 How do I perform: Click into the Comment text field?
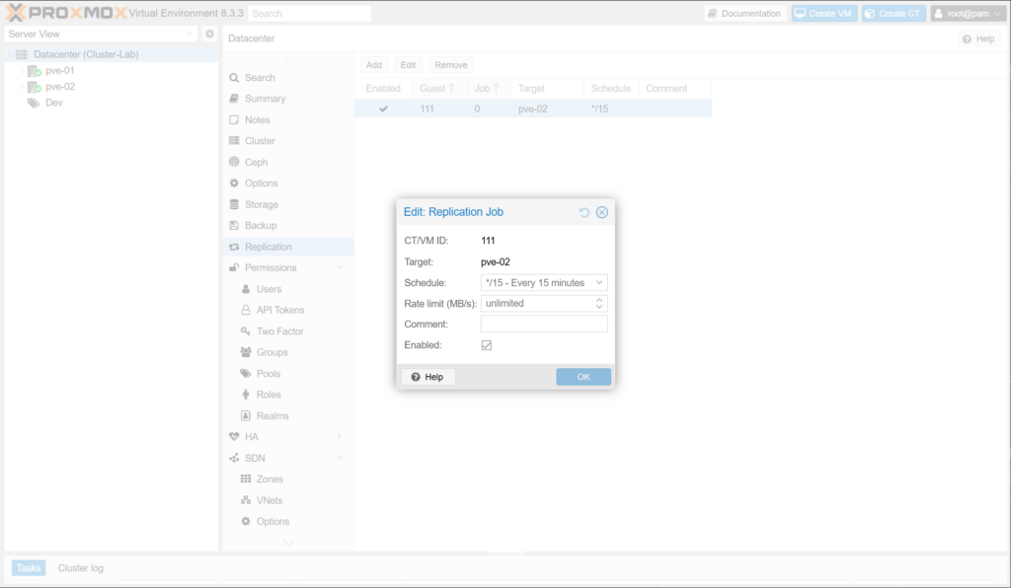point(543,325)
